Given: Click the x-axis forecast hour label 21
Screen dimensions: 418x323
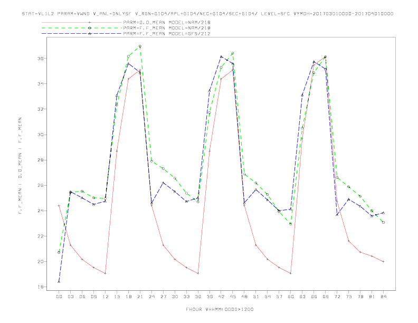Looking at the screenshot, I should (140, 297).
